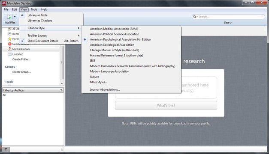269x154 pixels.
Task: Open the Add Files dropdown arrow
Action: click(15, 17)
